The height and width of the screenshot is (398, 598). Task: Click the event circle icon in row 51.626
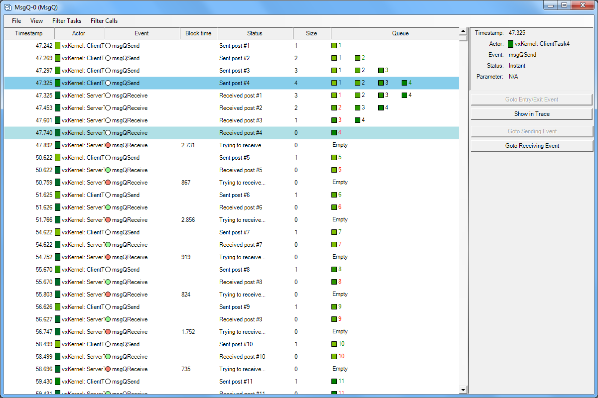[108, 207]
